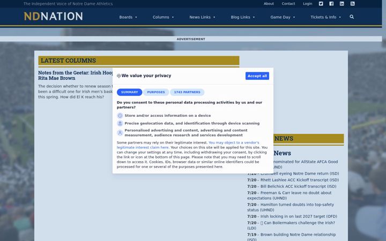386x241 pixels.
Task: Open Brown building Notre Dame relationship article
Action: [292, 237]
